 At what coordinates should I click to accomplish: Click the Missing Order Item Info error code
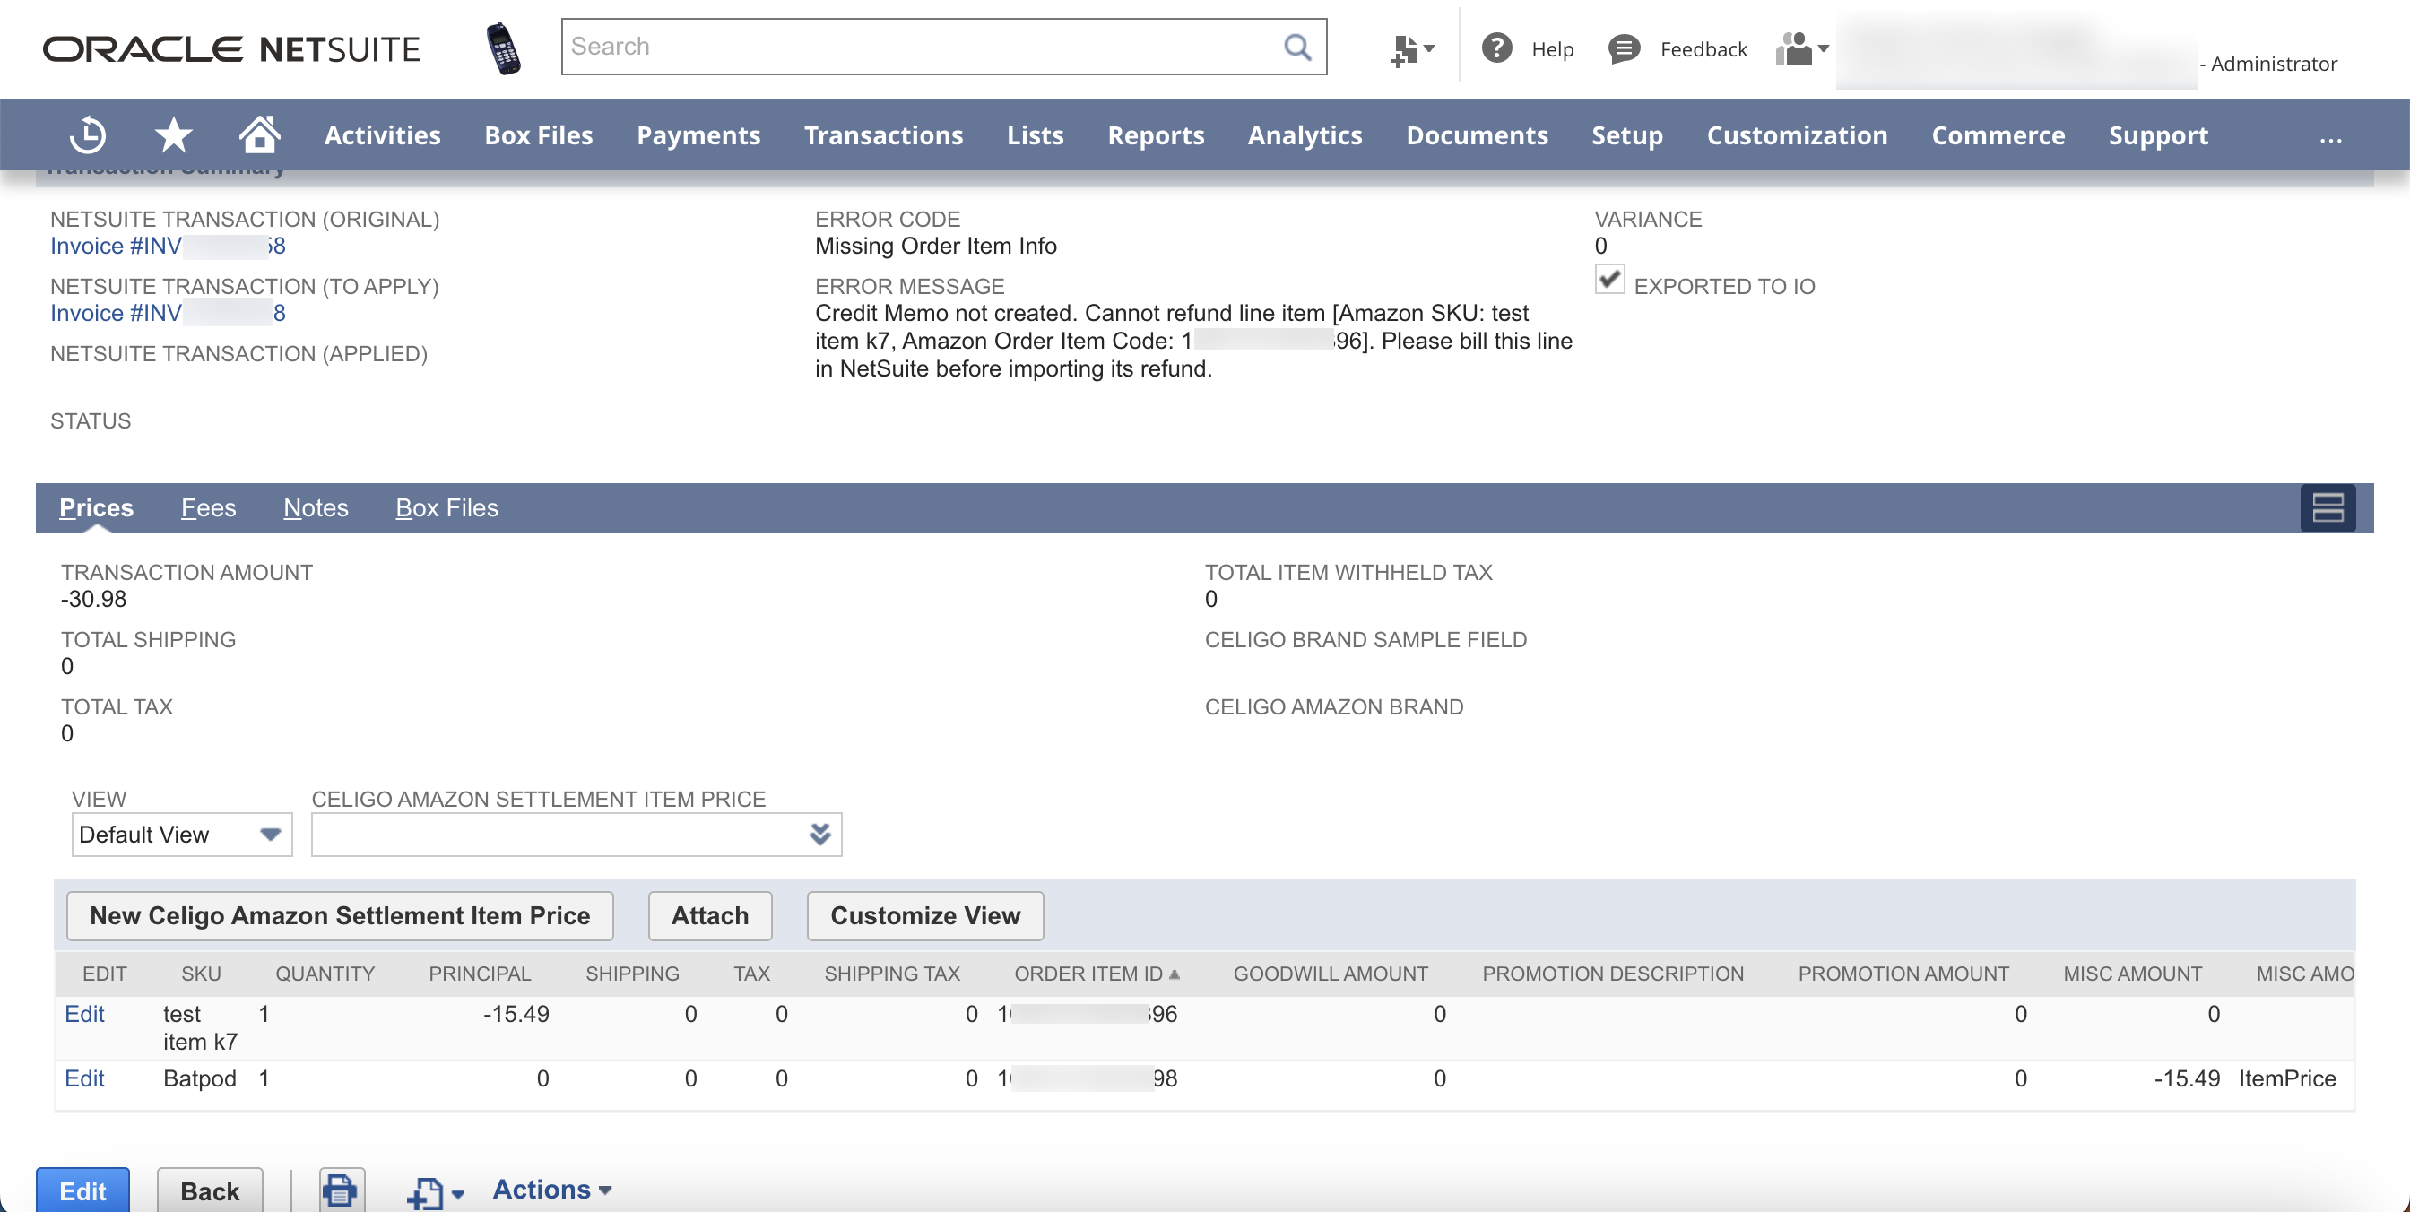pyautogui.click(x=935, y=246)
